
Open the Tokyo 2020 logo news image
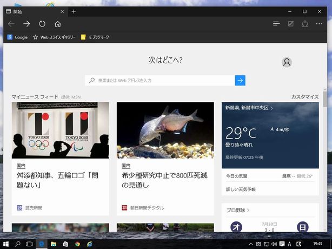click(61, 130)
